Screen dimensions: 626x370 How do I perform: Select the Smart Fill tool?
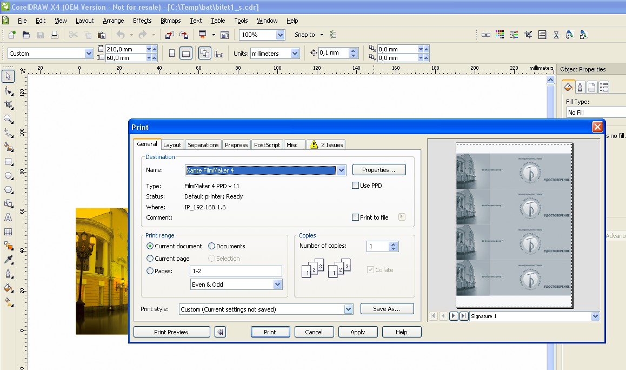pyautogui.click(x=8, y=148)
